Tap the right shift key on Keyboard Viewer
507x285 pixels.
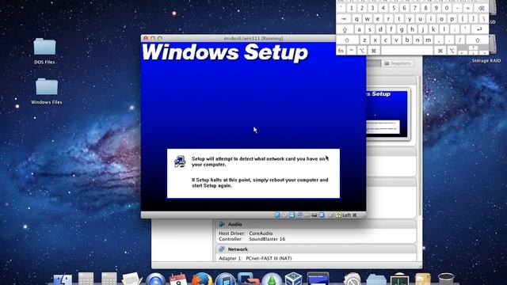[x=477, y=40]
